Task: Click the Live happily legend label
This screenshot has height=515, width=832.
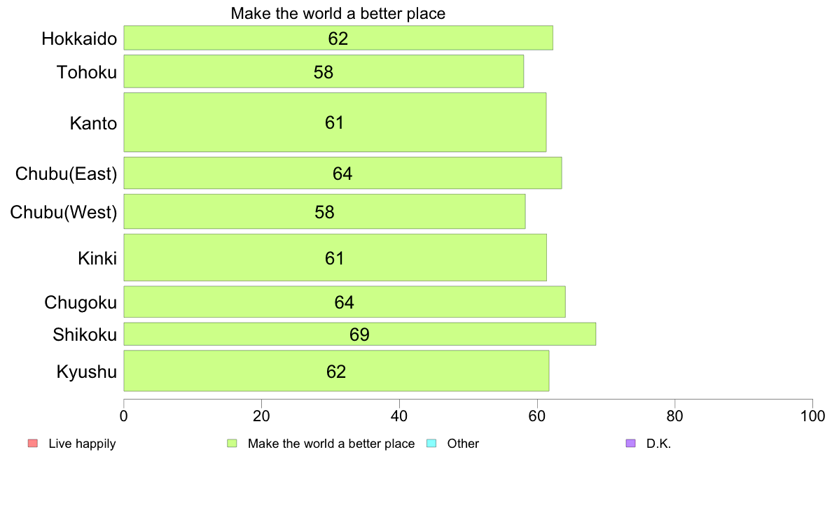Action: 82,444
